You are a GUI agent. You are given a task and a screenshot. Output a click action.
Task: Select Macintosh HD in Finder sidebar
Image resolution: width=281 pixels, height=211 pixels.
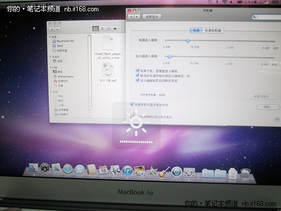point(64,41)
